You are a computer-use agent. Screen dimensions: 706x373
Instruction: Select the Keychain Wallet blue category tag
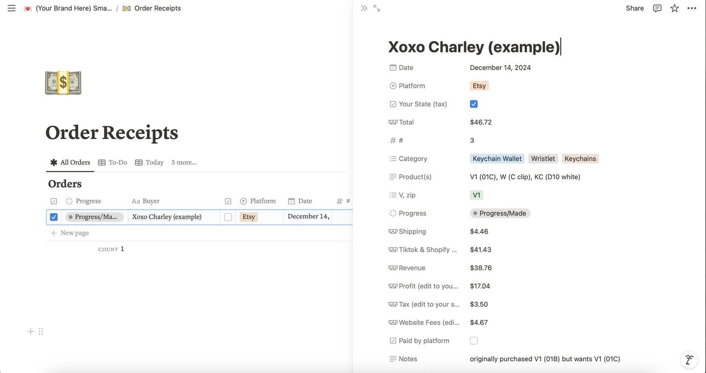[497, 158]
